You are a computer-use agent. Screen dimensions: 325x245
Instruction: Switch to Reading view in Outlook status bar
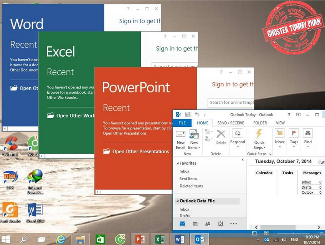[x=266, y=233]
